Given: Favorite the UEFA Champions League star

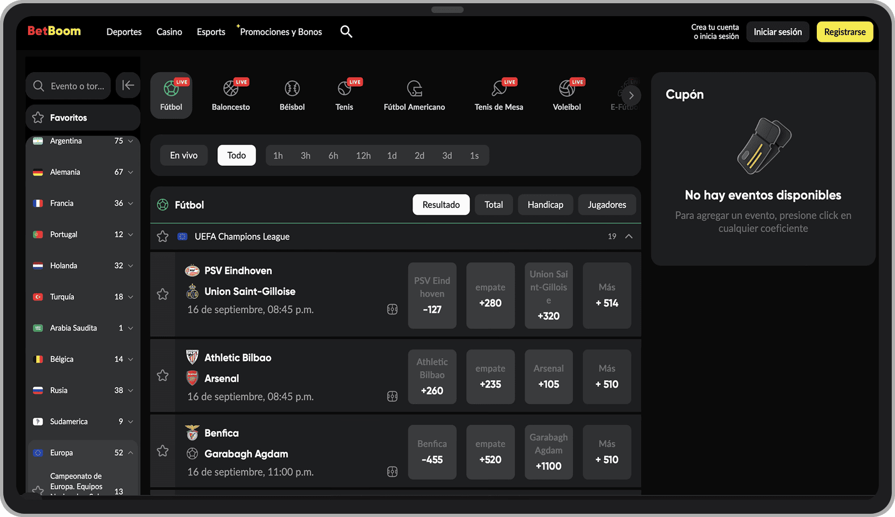Looking at the screenshot, I should point(162,236).
